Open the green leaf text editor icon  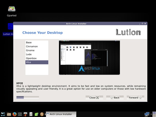36,114
